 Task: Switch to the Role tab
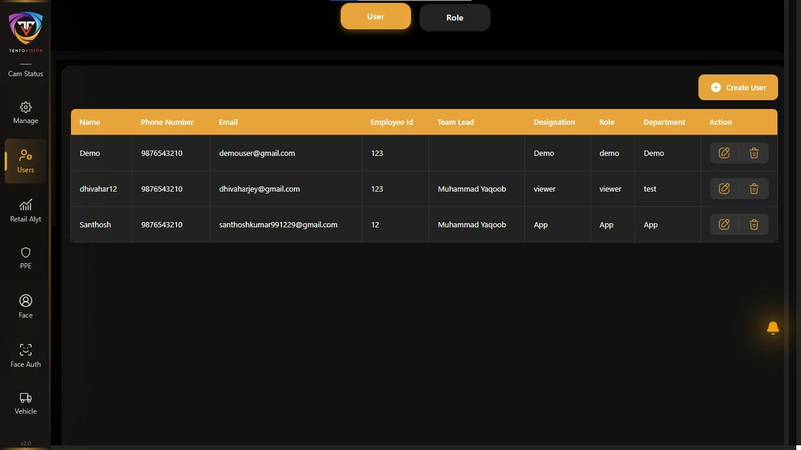click(454, 18)
